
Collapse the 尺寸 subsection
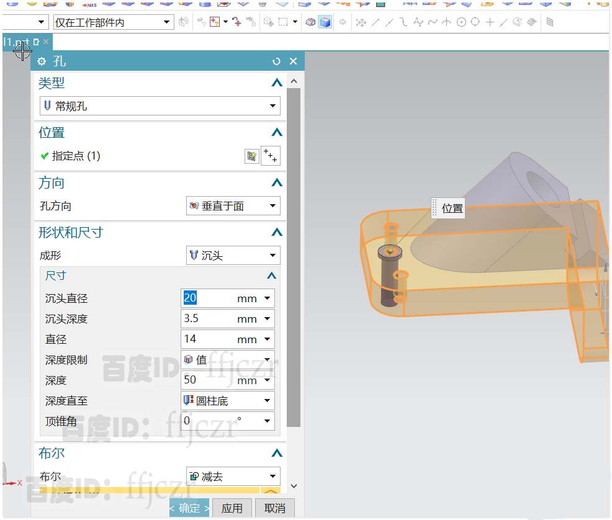tap(271, 276)
